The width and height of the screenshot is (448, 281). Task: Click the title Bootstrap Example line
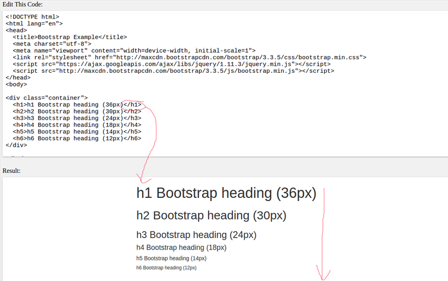(70, 37)
